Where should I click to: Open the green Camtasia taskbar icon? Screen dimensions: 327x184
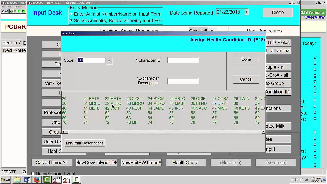click(x=47, y=180)
